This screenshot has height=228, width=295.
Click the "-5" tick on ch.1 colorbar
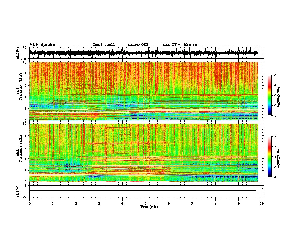click(x=275, y=95)
